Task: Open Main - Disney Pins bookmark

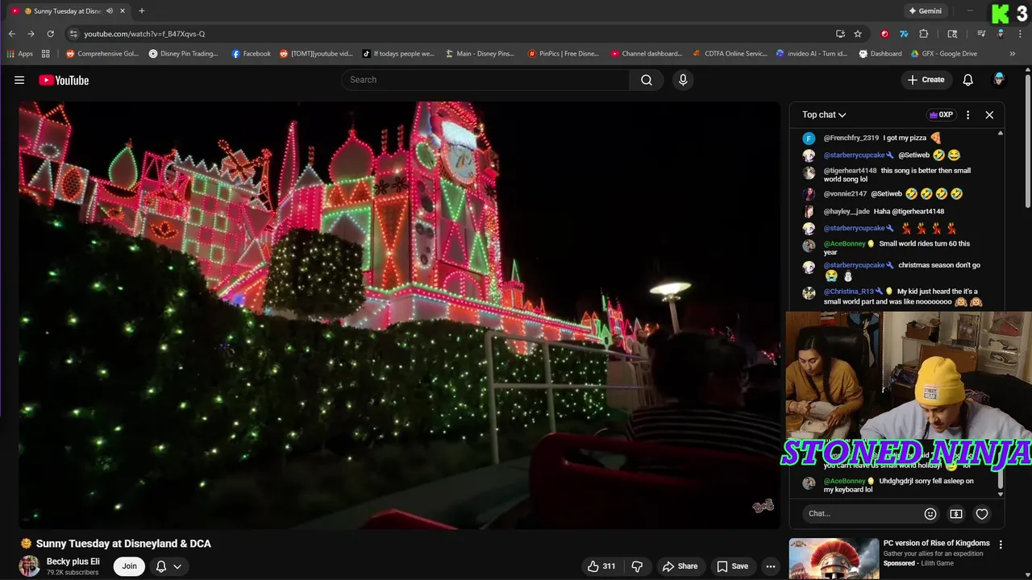Action: point(480,54)
